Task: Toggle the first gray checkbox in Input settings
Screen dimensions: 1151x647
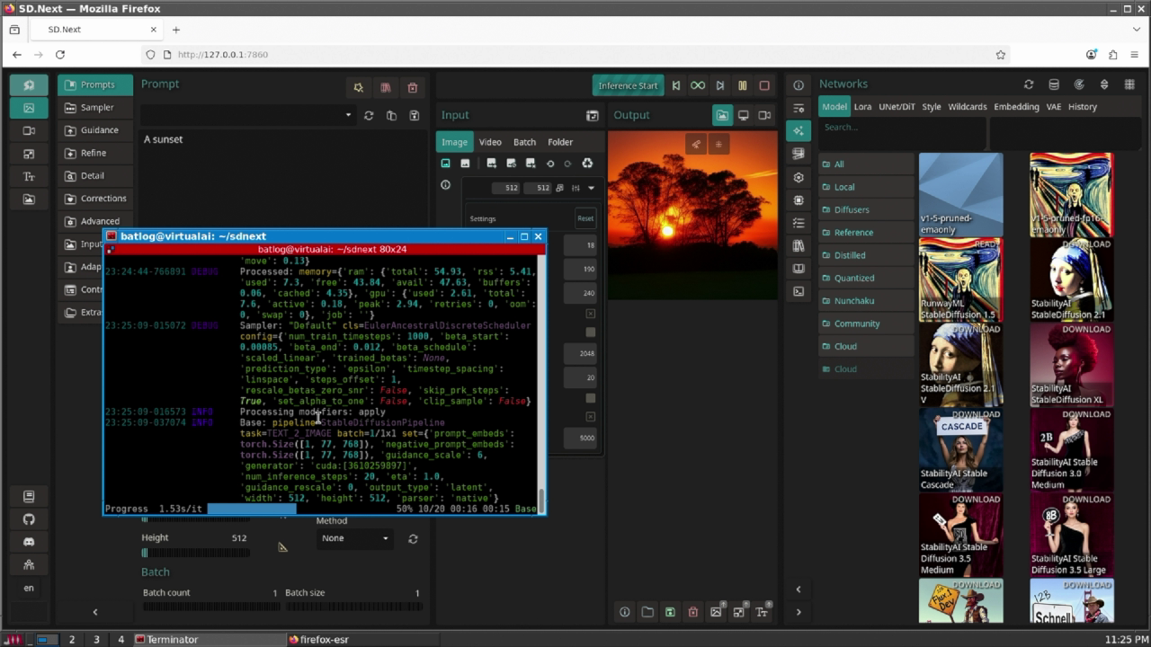Action: 591,332
